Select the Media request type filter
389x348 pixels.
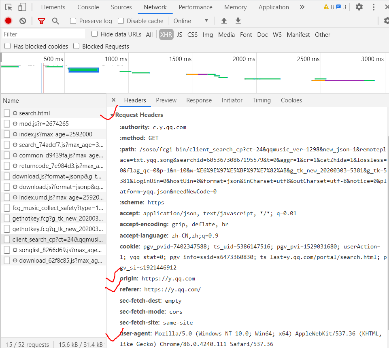(x=227, y=35)
